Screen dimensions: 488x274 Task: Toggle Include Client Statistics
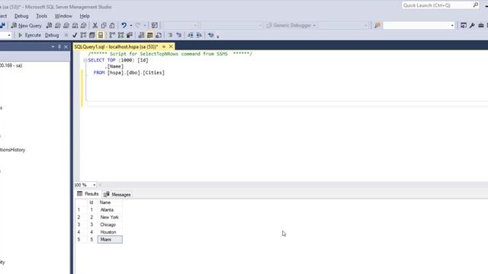pos(130,35)
